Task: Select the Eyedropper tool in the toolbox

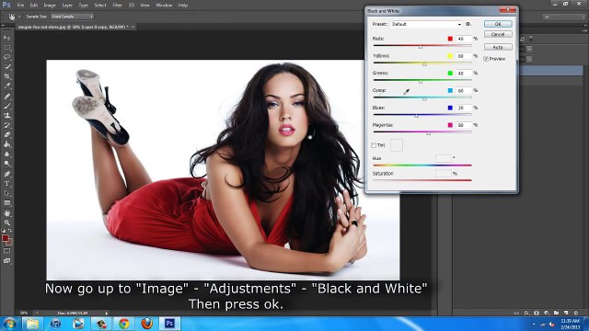Action: (7, 86)
